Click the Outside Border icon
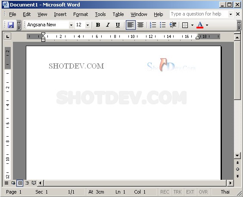Image resolution: width=243 pixels, height=197 pixels. (x=185, y=25)
